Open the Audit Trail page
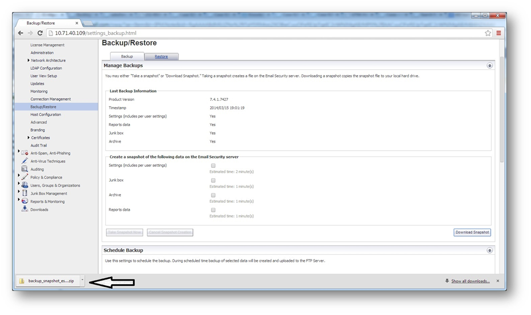The image size is (531, 315). tap(38, 145)
